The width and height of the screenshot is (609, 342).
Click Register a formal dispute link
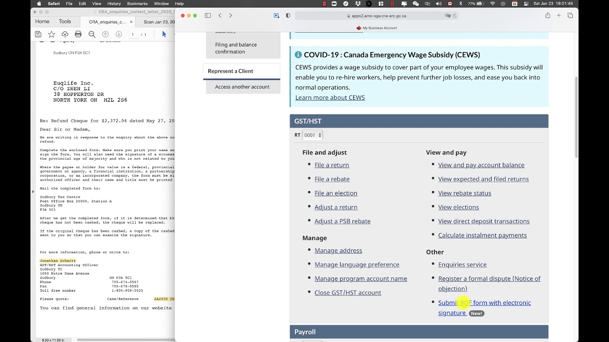(x=489, y=284)
